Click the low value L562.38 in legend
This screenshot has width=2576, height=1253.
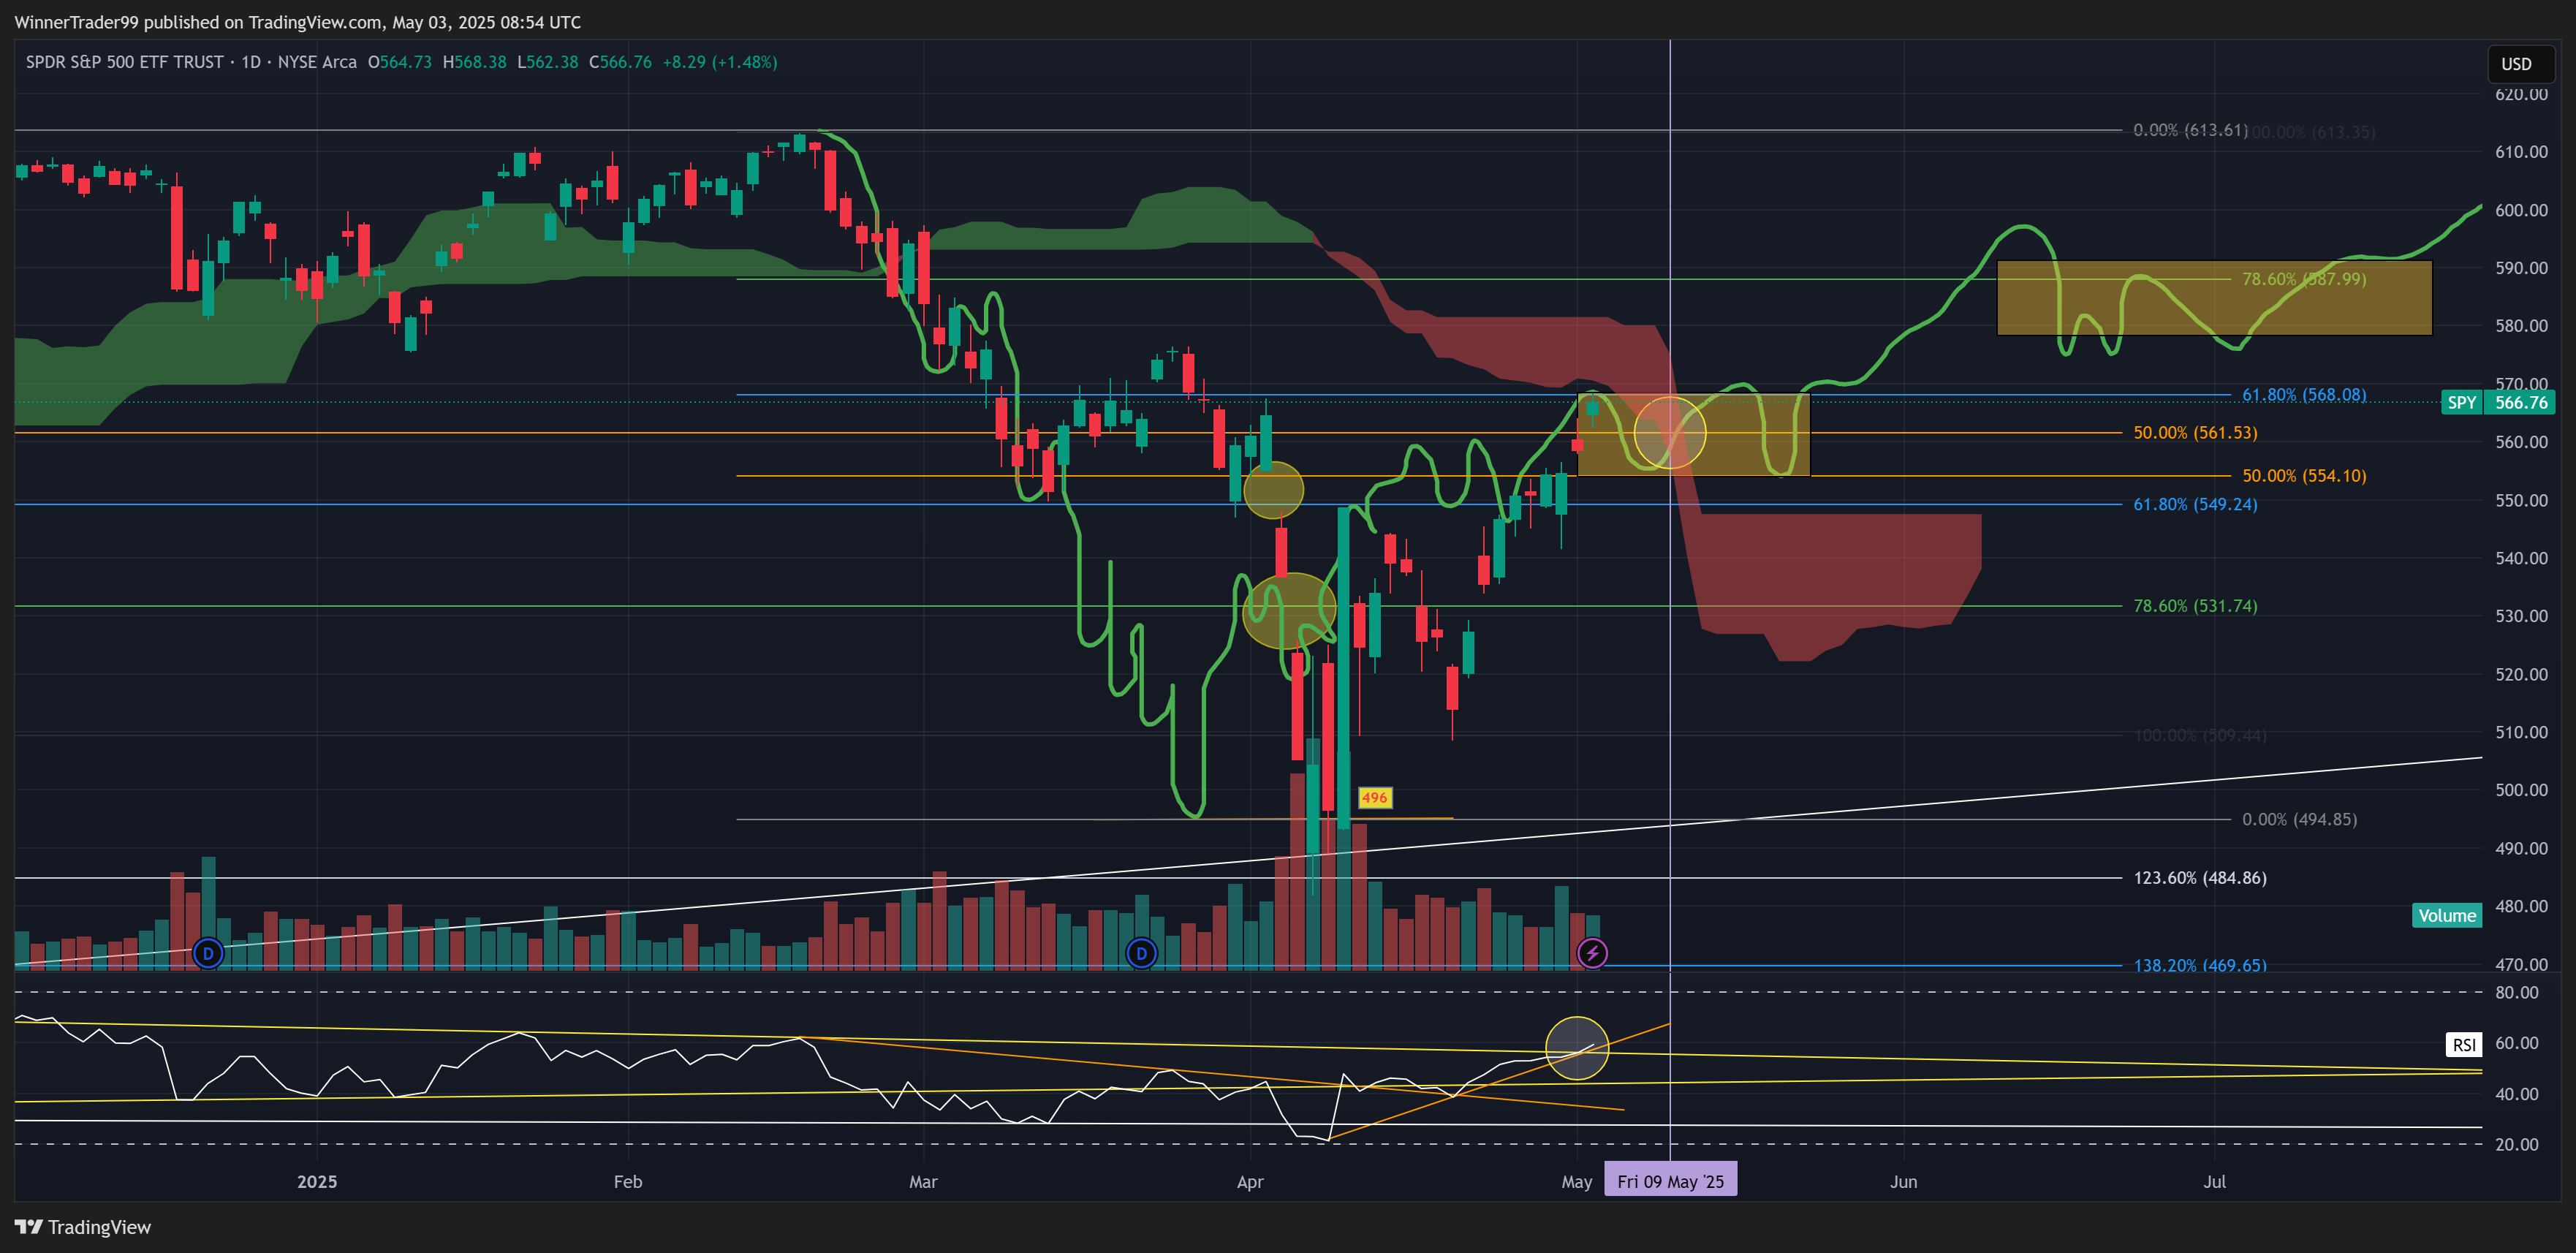548,62
